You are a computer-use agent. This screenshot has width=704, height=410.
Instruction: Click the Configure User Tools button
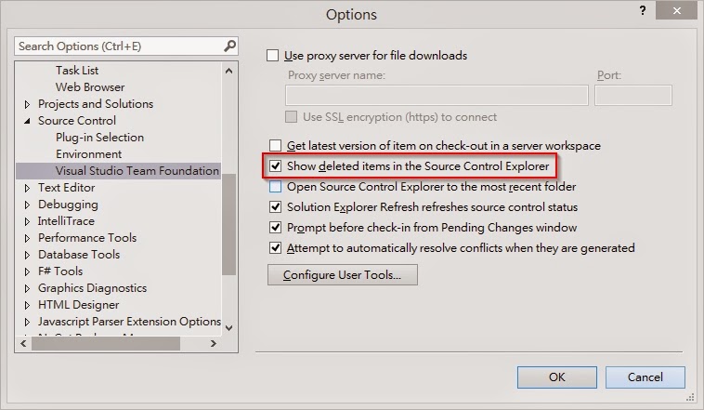pos(342,274)
